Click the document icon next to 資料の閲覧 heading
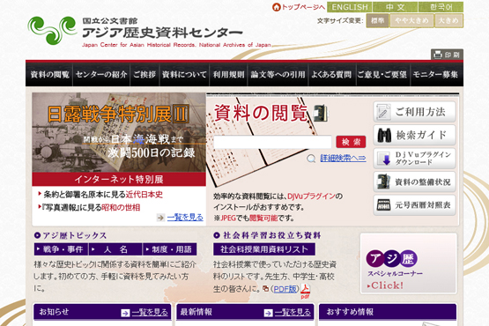This screenshot has width=489, height=326. pos(321,114)
